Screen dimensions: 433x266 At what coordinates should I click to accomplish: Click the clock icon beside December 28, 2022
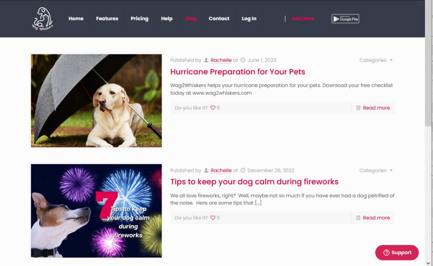click(x=243, y=170)
